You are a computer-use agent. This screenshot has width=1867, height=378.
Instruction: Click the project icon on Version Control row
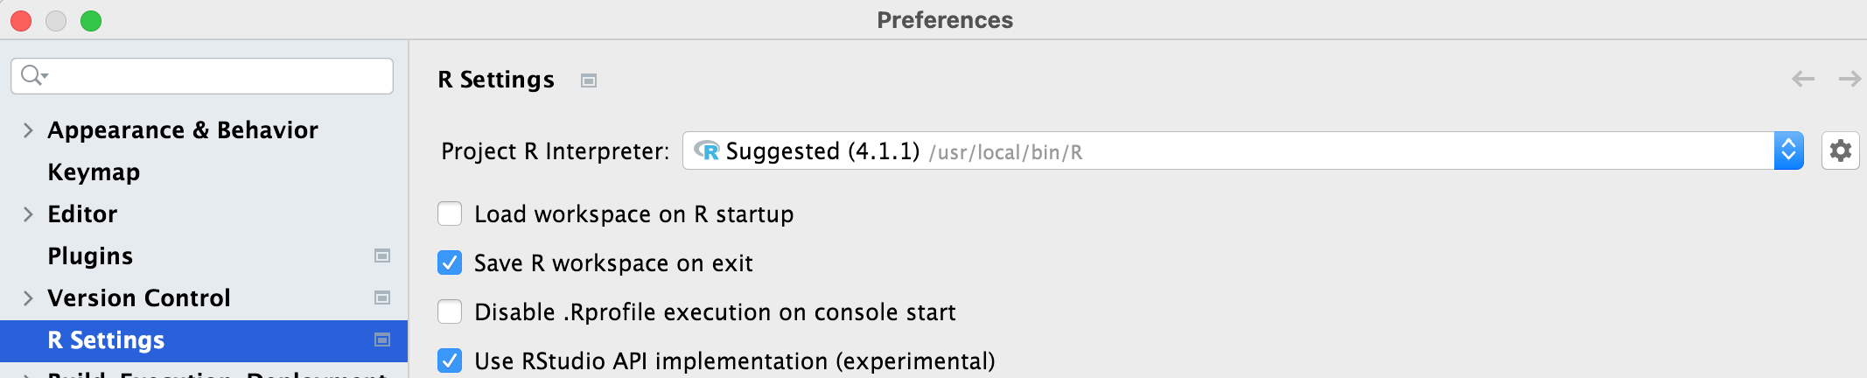point(382,297)
